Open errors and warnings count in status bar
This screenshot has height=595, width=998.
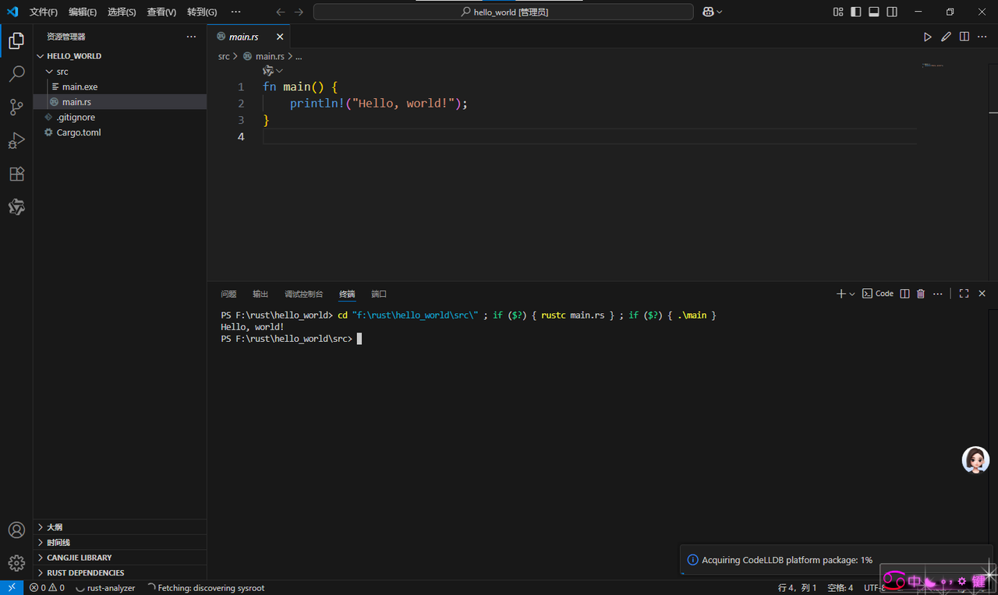pos(47,588)
